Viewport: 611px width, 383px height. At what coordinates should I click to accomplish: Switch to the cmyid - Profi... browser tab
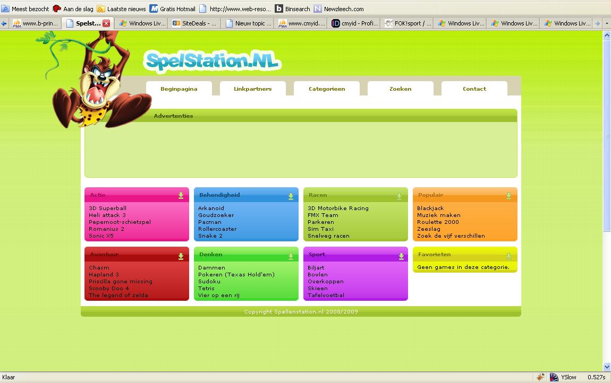(x=354, y=23)
